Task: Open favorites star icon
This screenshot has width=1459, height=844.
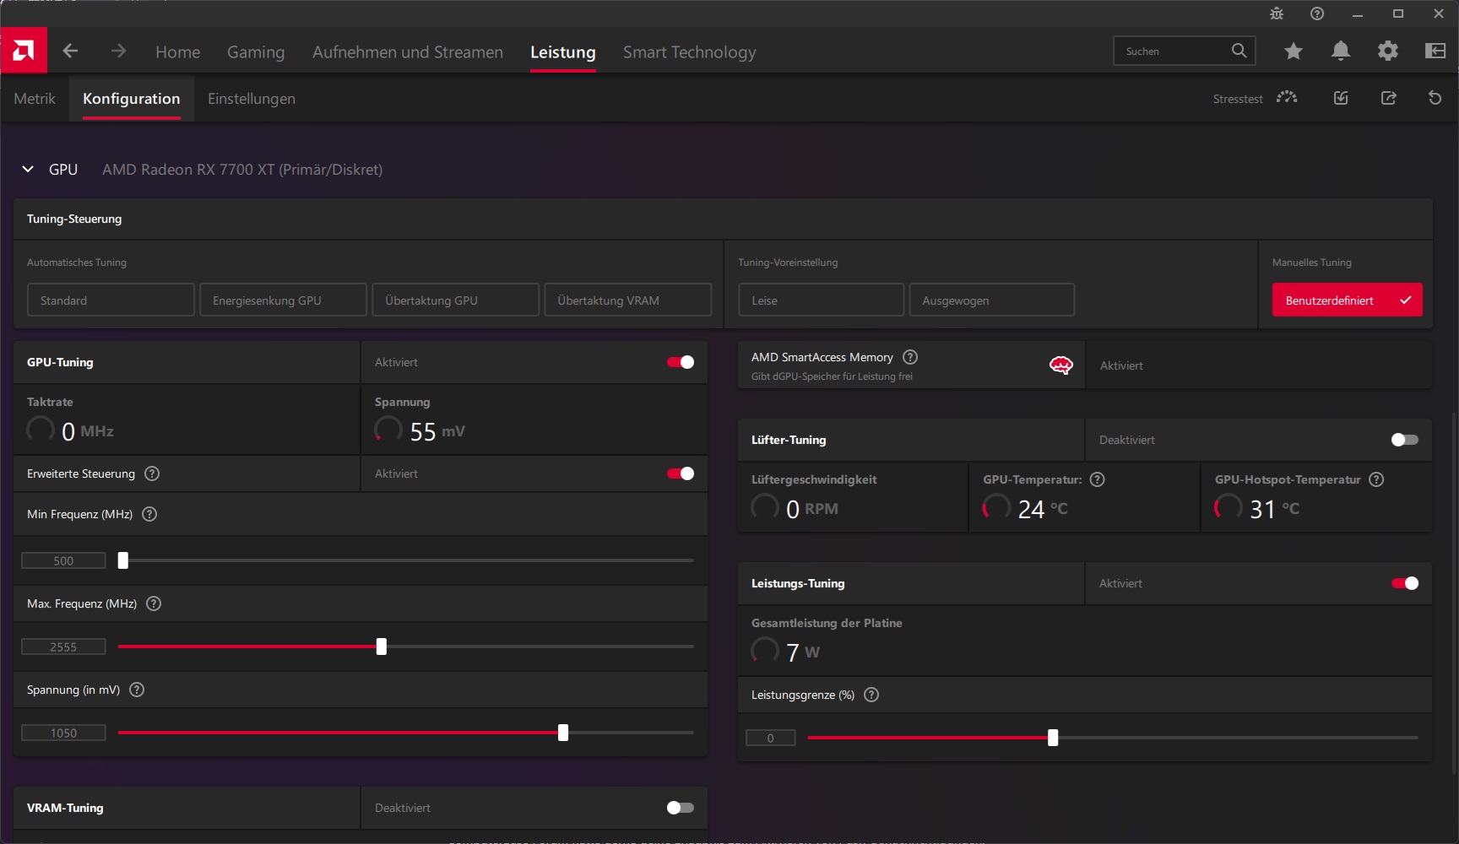Action: pyautogui.click(x=1293, y=51)
